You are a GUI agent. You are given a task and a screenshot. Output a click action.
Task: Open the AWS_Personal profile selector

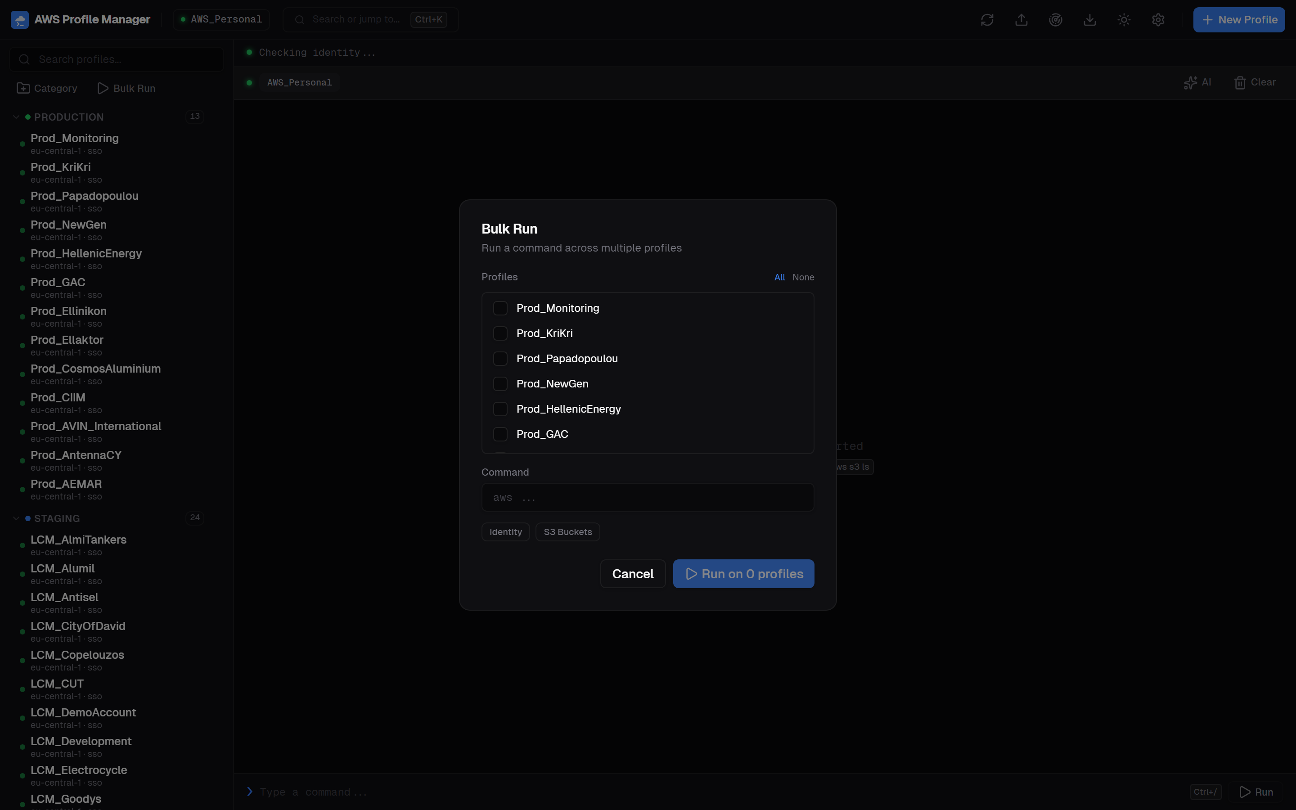coord(221,20)
